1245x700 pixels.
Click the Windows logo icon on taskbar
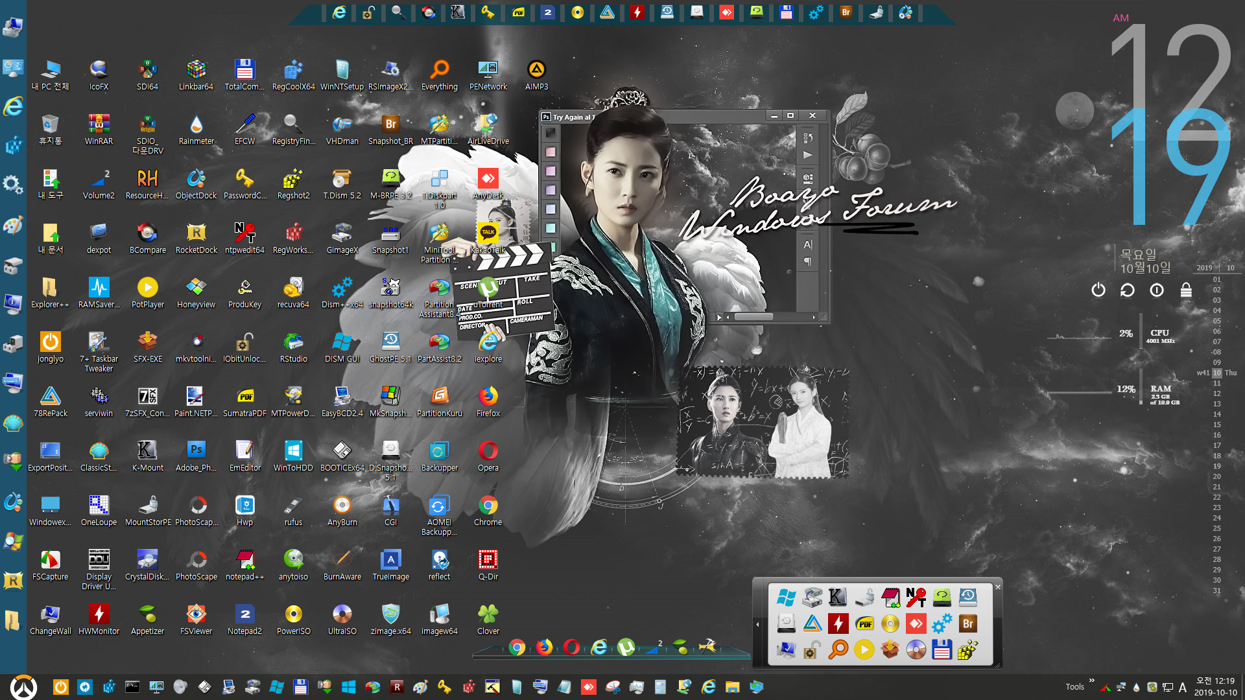[x=348, y=687]
